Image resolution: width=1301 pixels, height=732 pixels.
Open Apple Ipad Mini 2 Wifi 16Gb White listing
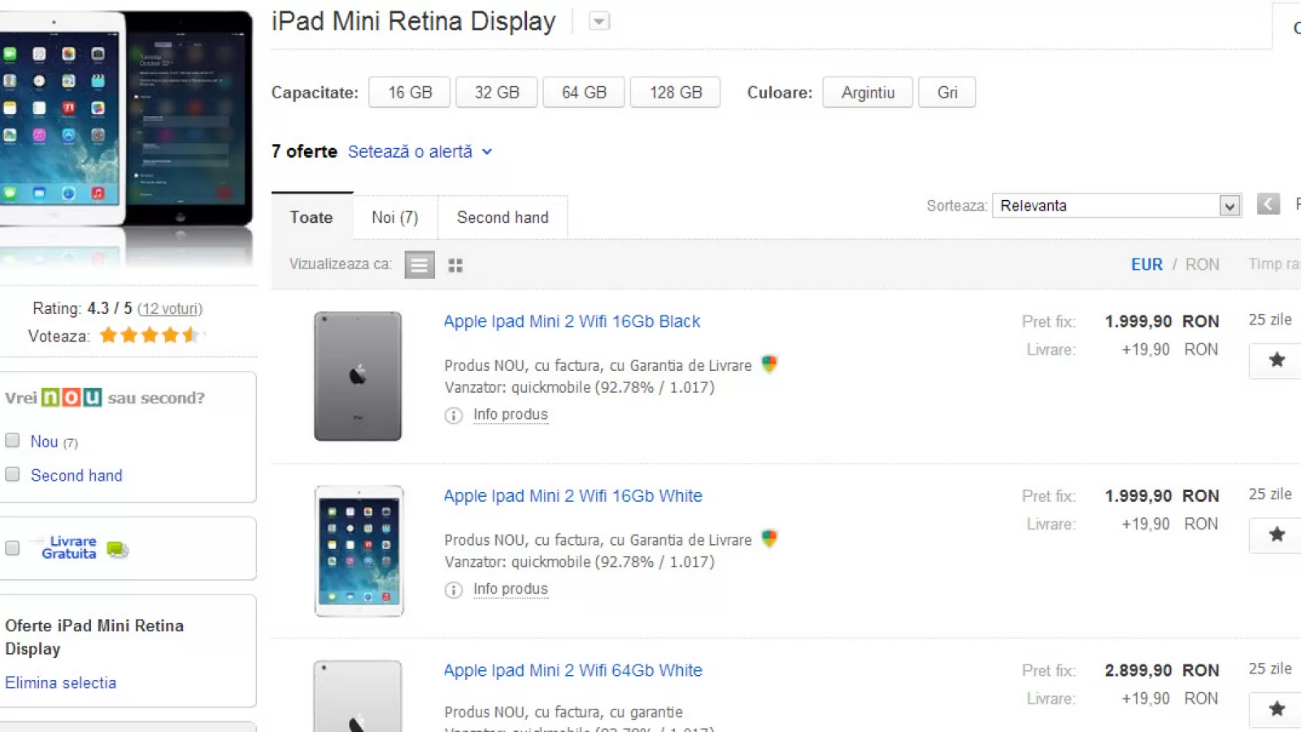pyautogui.click(x=572, y=496)
